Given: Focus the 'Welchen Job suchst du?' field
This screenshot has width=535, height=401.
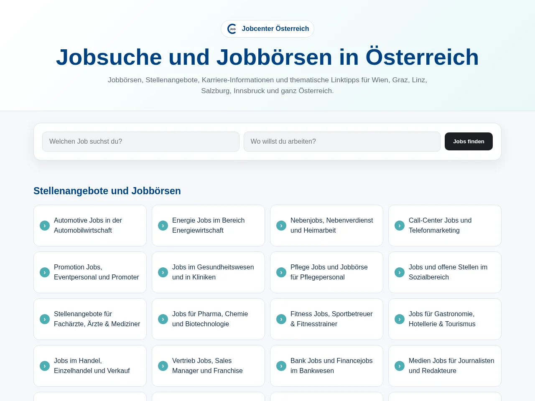Looking at the screenshot, I should [x=141, y=142].
